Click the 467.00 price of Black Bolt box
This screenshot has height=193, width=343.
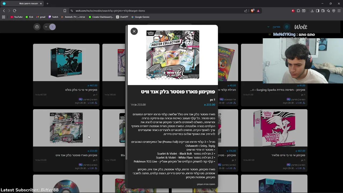[92, 86]
